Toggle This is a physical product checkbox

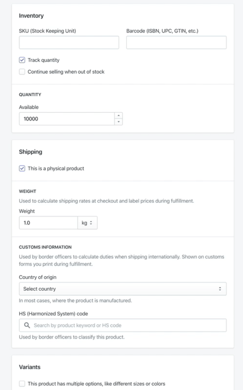(22, 168)
